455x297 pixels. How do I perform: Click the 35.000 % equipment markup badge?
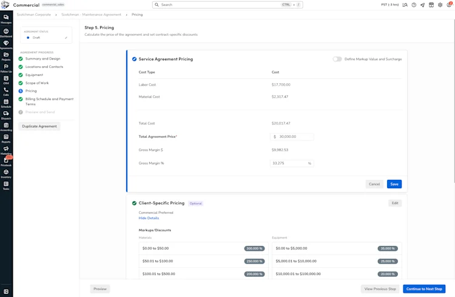tap(388, 248)
